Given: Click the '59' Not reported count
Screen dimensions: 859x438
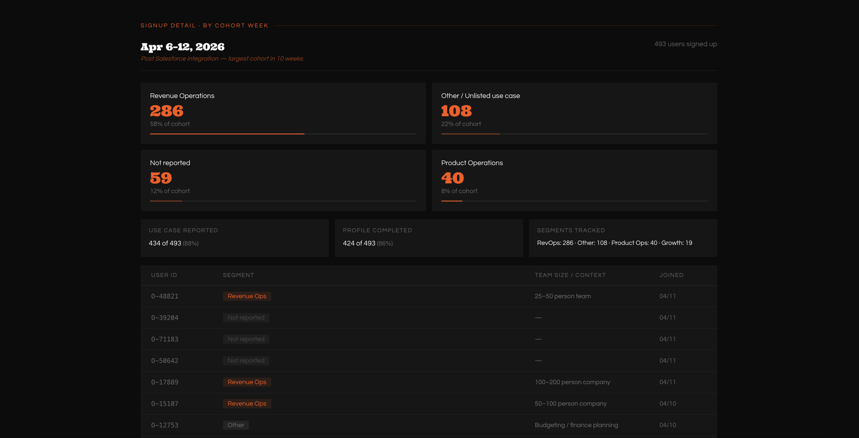Looking at the screenshot, I should click(x=161, y=178).
